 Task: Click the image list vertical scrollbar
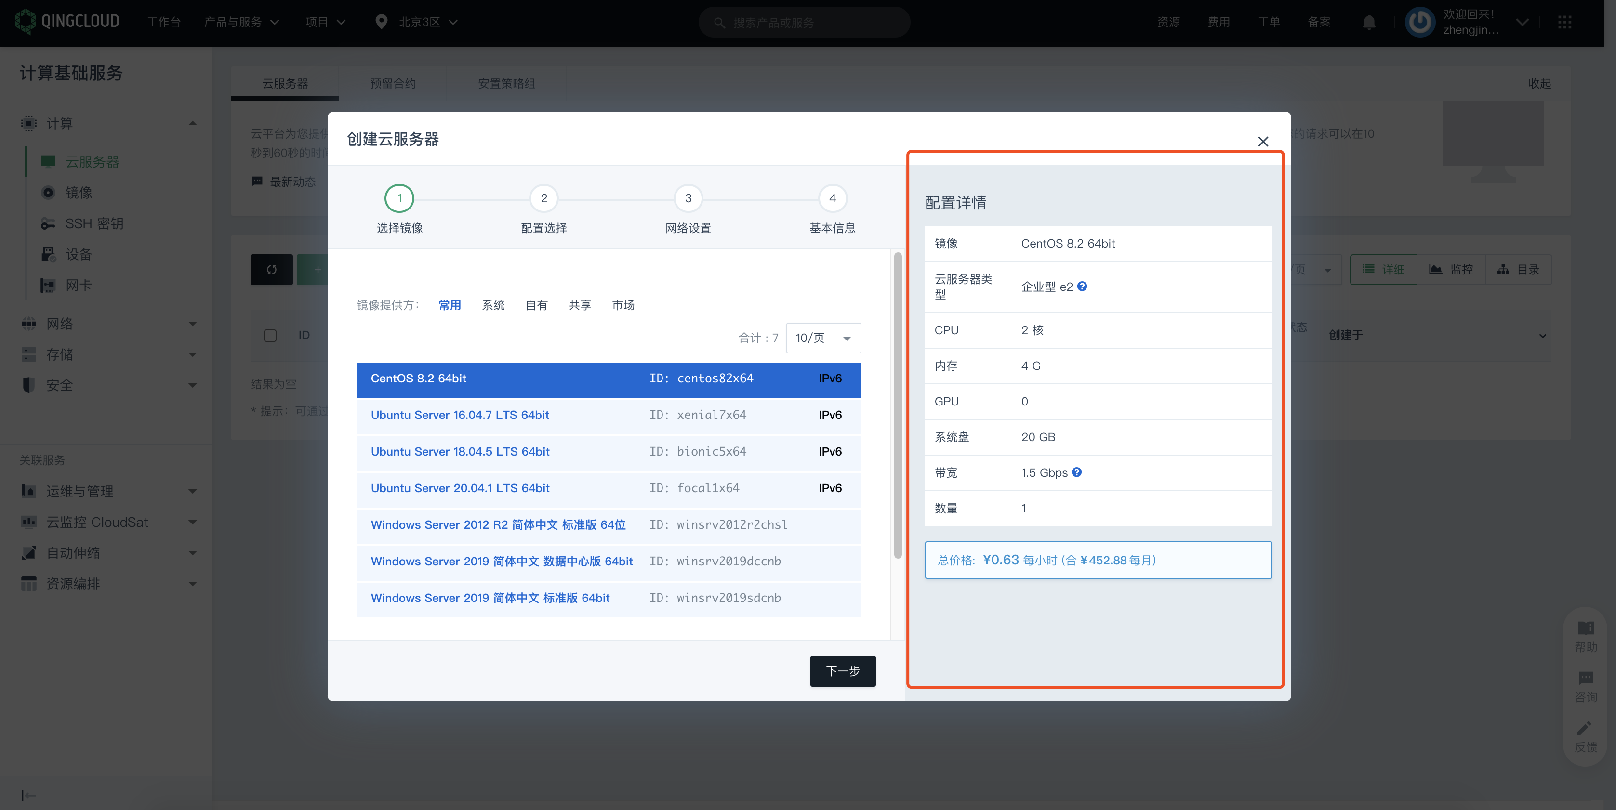tap(897, 405)
